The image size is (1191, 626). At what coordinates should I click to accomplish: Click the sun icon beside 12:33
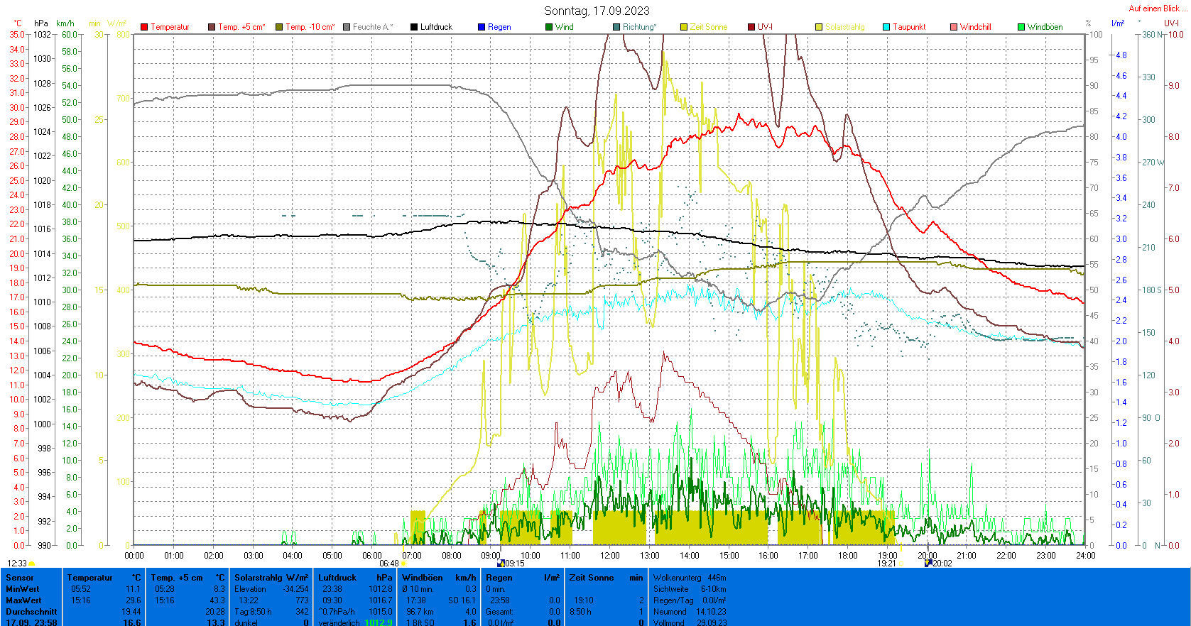click(x=32, y=564)
